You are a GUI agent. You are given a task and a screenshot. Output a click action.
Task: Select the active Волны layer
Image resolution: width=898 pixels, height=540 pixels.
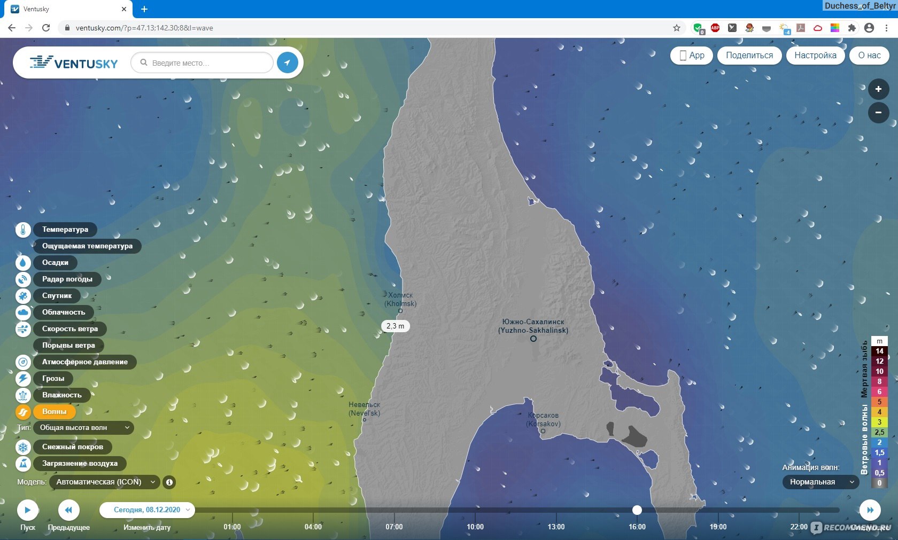(x=55, y=412)
